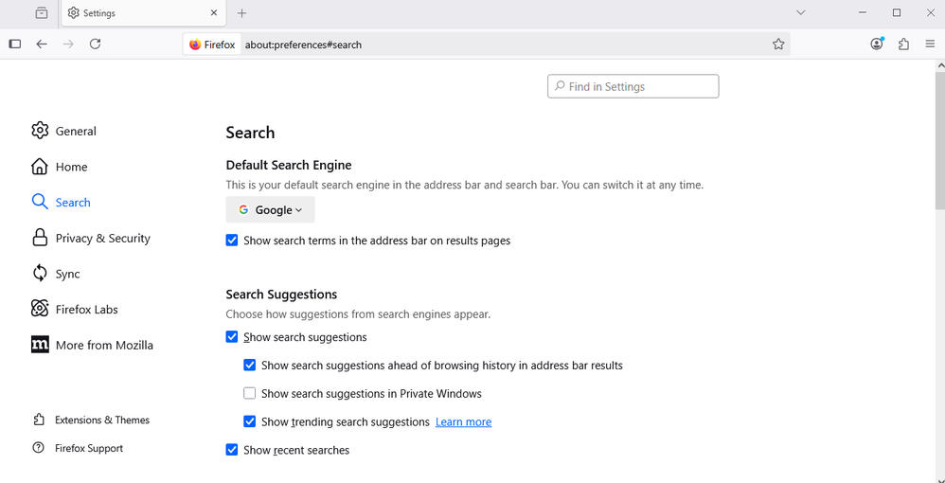Toggle Show recent searches checkbox

click(x=232, y=451)
